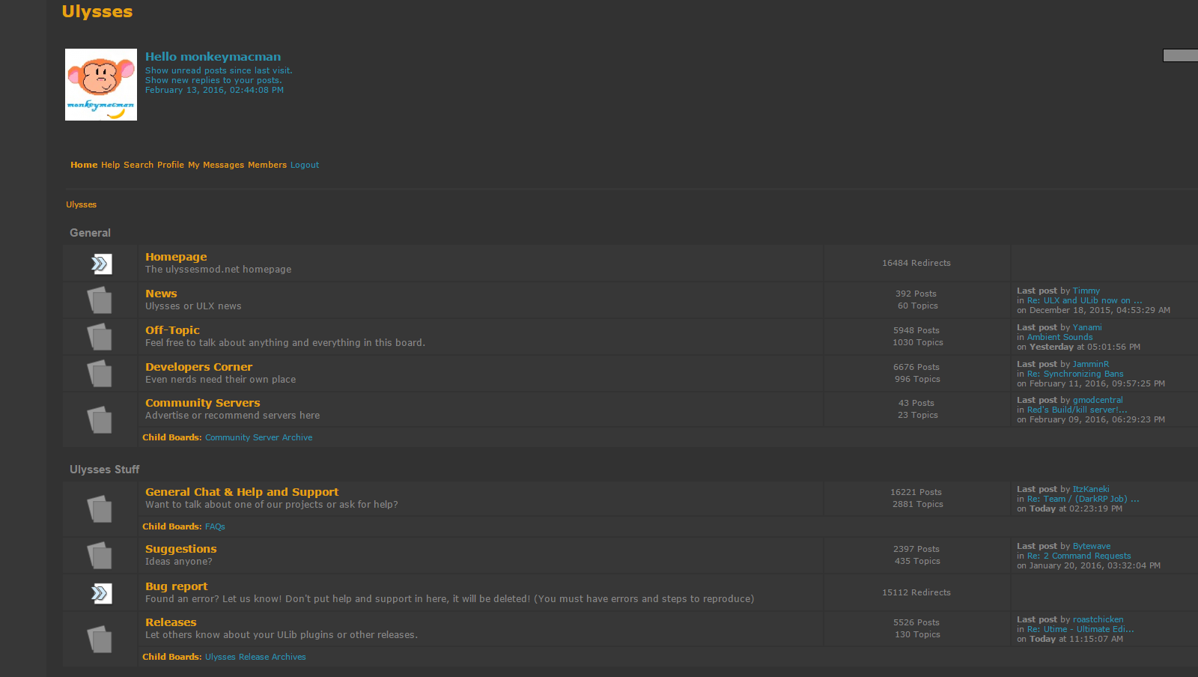Click the Bug report redirect icon
This screenshot has height=677, width=1198.
pyautogui.click(x=101, y=593)
